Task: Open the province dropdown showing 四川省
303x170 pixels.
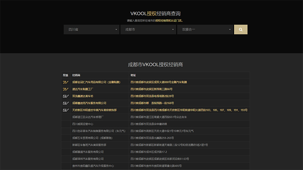Action: [x=91, y=29]
